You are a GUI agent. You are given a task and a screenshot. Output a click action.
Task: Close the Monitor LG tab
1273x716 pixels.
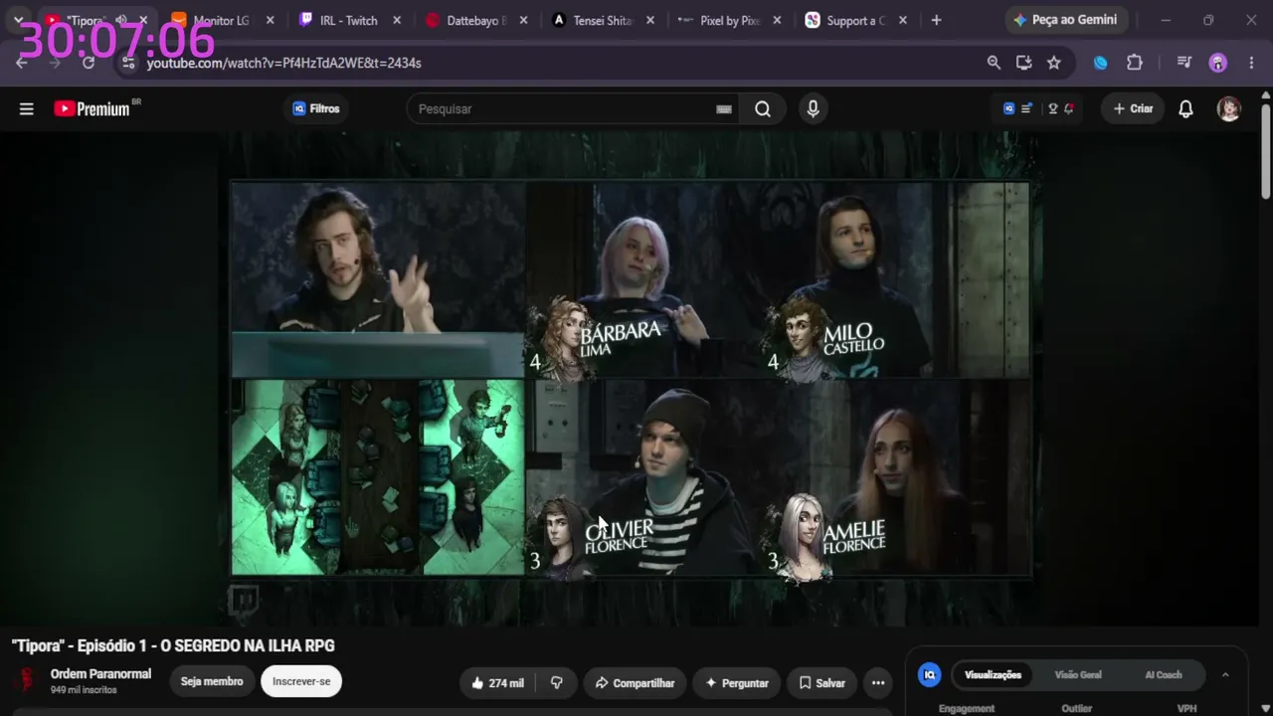pos(270,20)
